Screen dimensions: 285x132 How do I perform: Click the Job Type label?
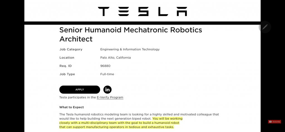pyautogui.click(x=67, y=74)
